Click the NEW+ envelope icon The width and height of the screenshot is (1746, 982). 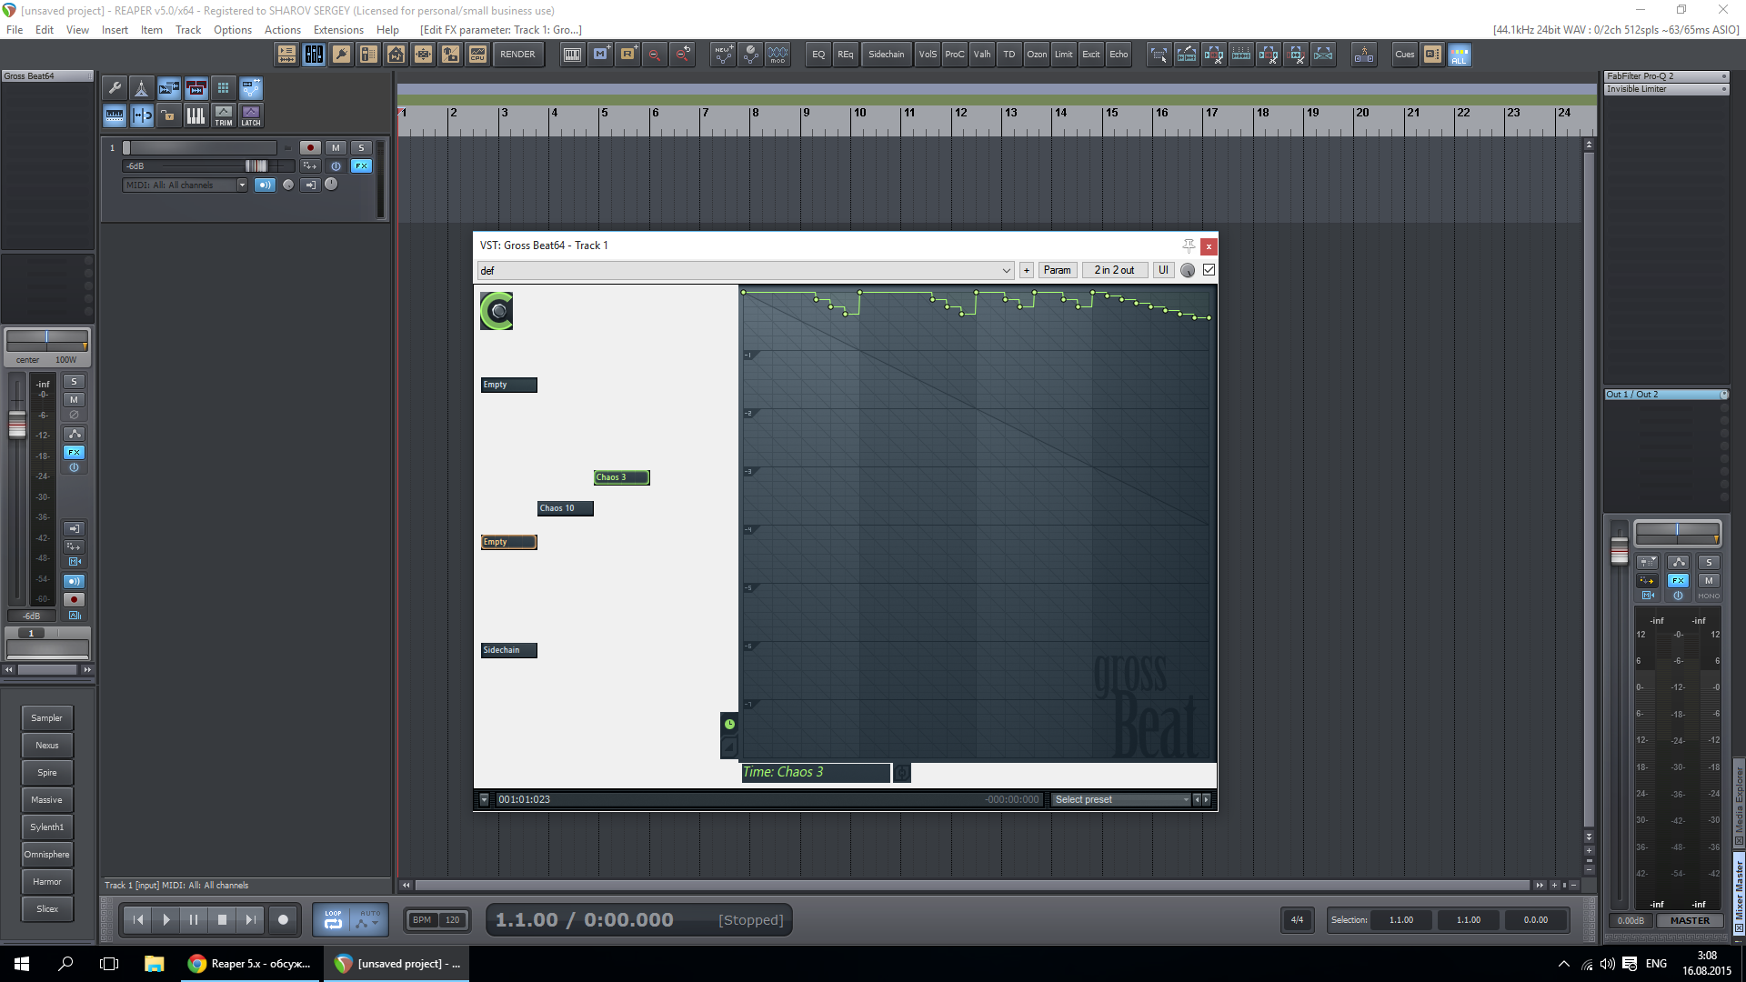pyautogui.click(x=723, y=55)
